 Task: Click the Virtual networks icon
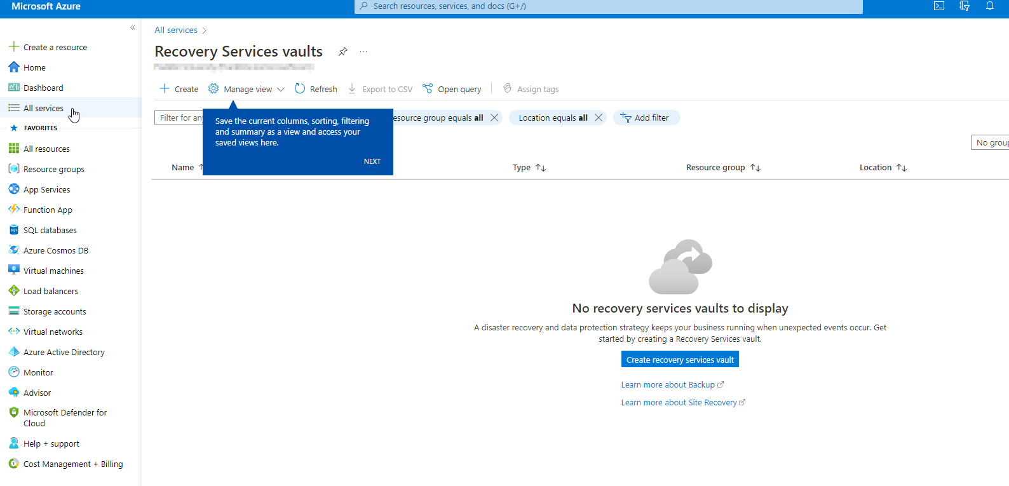coord(14,331)
